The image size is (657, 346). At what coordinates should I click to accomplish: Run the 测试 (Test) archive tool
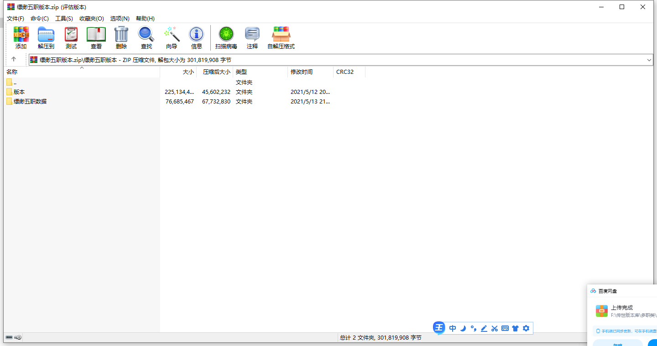pyautogui.click(x=71, y=37)
